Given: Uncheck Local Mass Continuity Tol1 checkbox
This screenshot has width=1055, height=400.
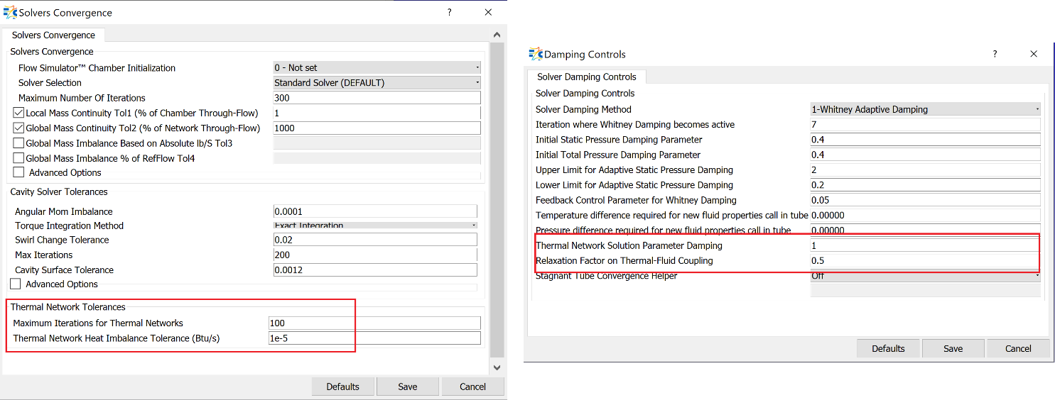Looking at the screenshot, I should click(18, 113).
